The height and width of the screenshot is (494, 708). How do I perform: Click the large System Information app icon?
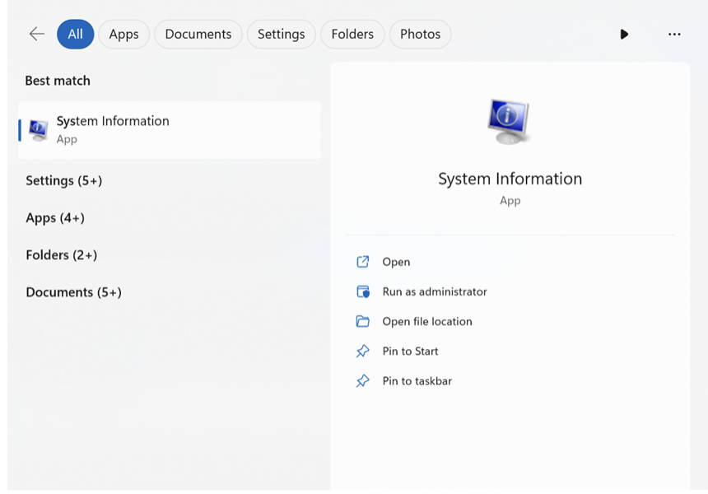[510, 121]
